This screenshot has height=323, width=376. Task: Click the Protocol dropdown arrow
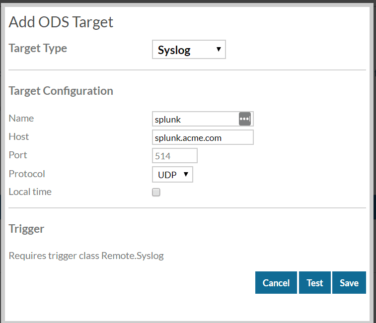(x=186, y=174)
